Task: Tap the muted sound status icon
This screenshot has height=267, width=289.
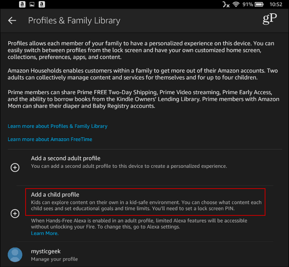Action: (x=226, y=5)
